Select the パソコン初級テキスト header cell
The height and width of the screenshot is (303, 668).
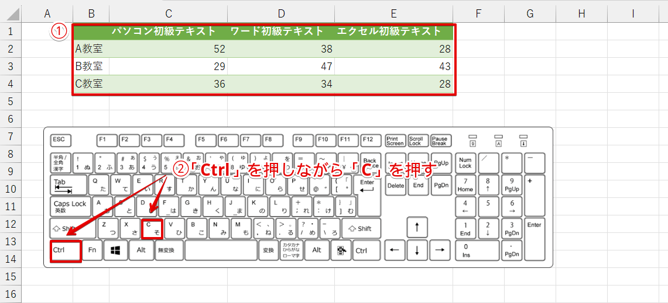click(164, 32)
